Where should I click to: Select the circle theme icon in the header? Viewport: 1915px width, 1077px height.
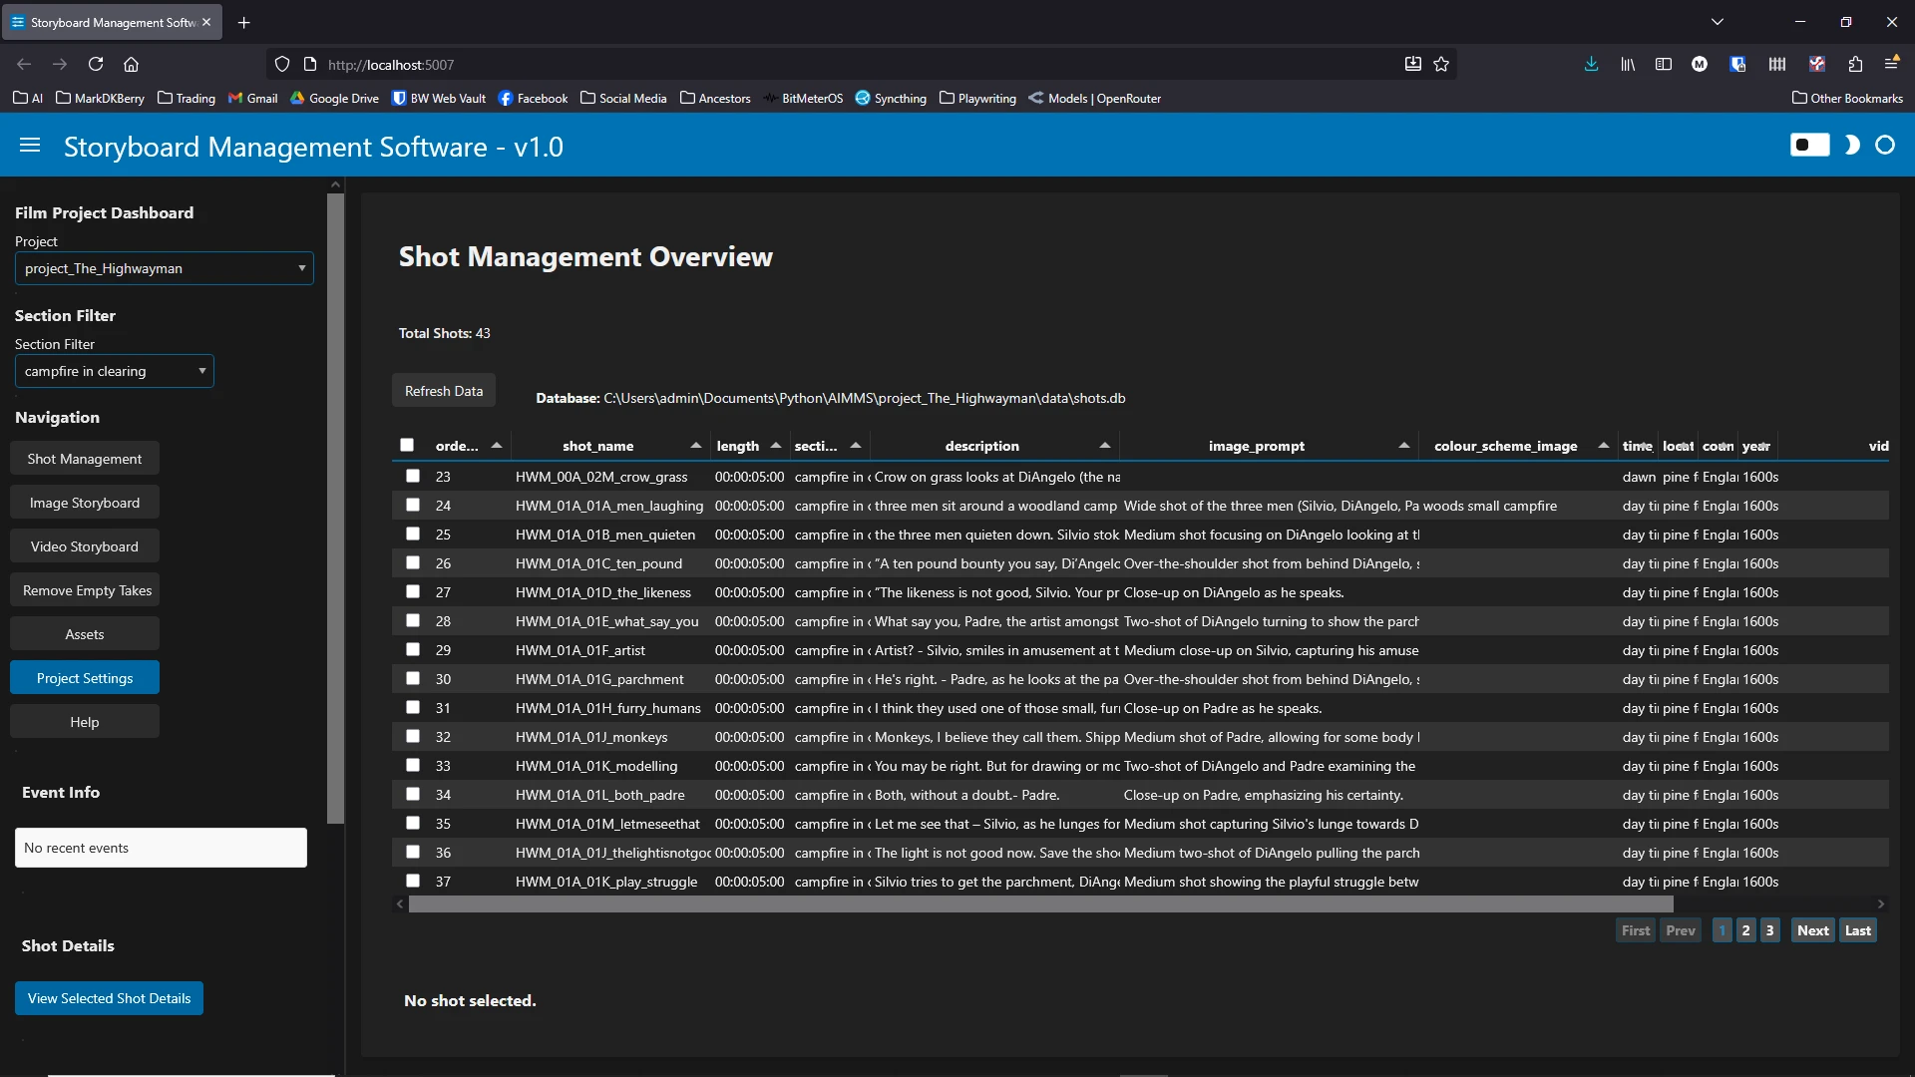tap(1885, 145)
